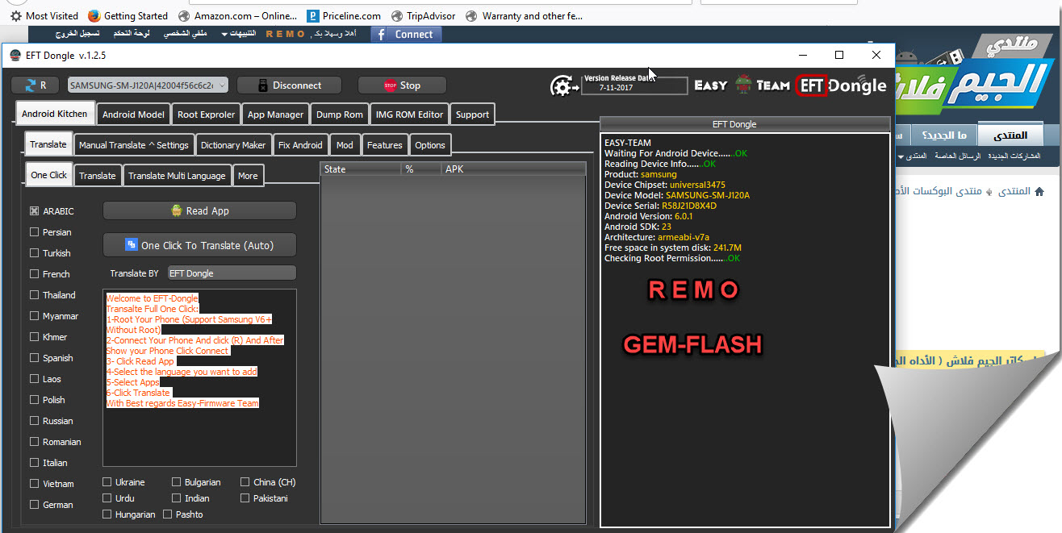Click the Version Release Date field
The image size is (1062, 533).
click(634, 86)
